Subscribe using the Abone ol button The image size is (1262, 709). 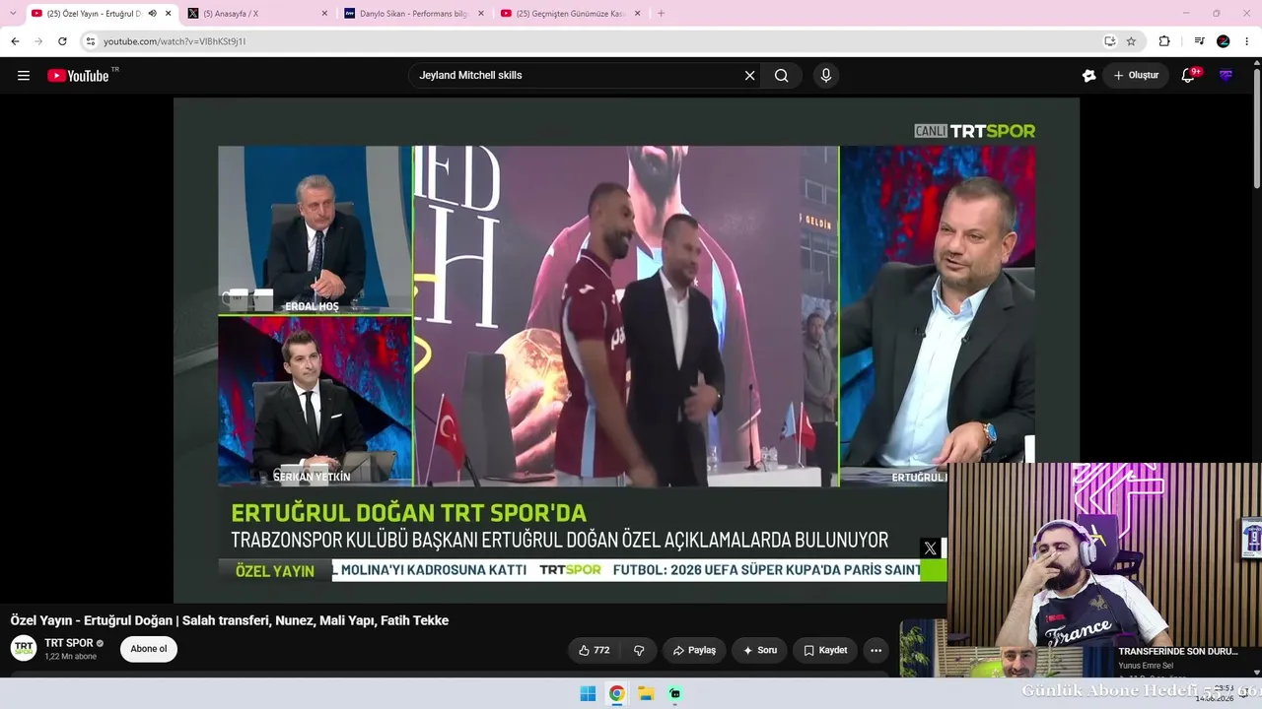click(x=149, y=649)
